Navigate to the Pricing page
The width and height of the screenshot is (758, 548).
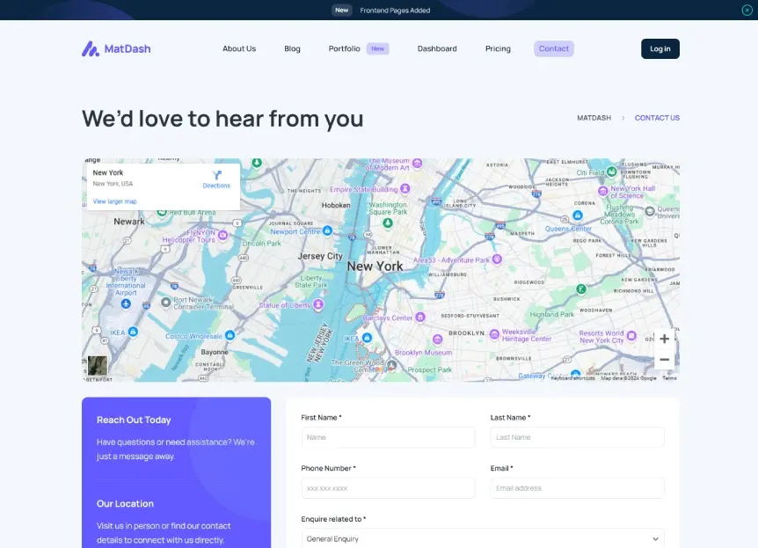tap(498, 49)
